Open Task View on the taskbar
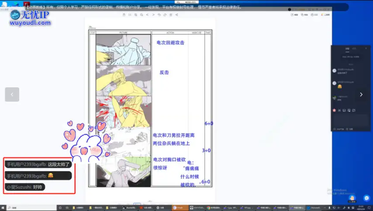 [67, 208]
